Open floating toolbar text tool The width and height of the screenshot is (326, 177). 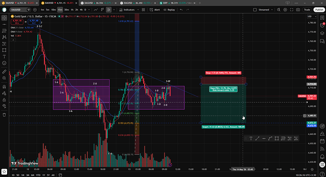pyautogui.click(x=251, y=138)
